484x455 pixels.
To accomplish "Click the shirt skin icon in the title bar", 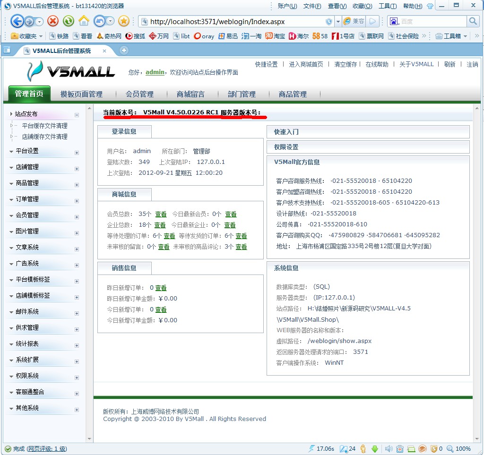I will [430, 6].
